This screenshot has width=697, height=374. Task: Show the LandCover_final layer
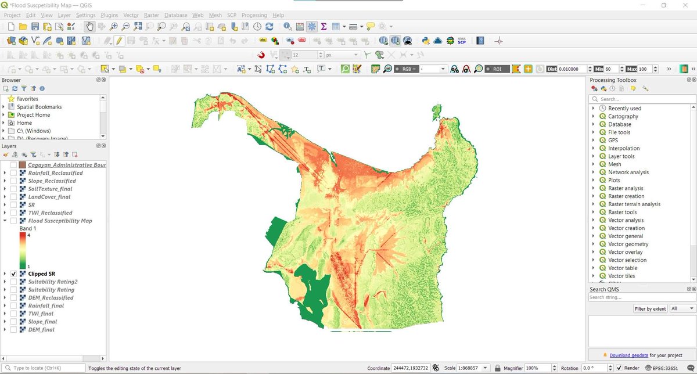(14, 197)
